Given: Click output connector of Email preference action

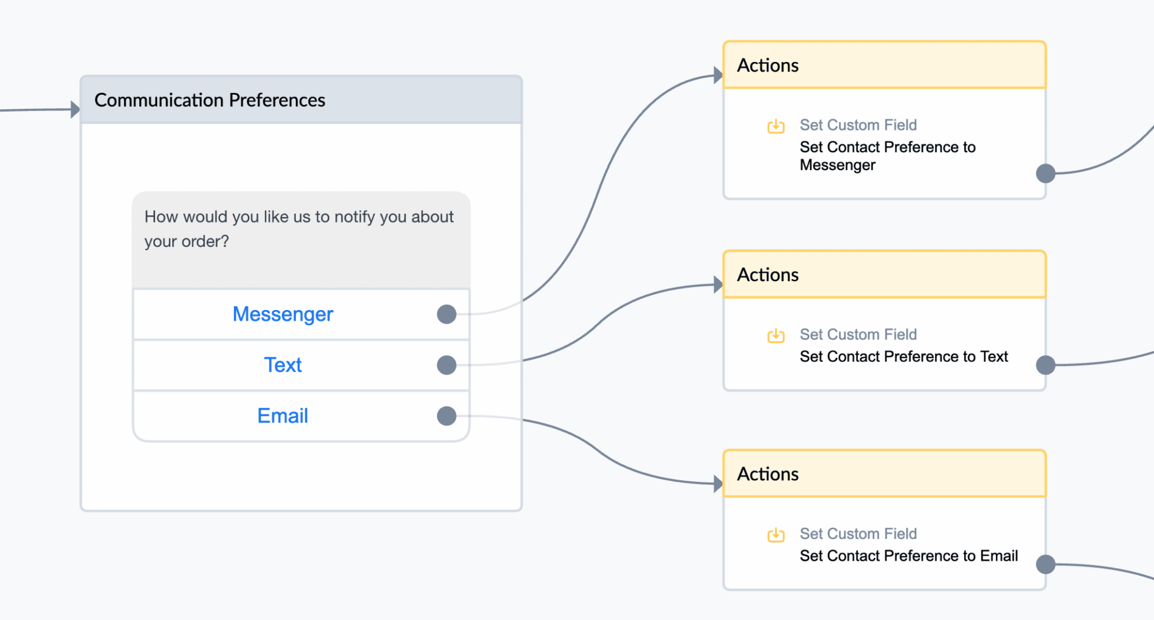Looking at the screenshot, I should point(1046,564).
